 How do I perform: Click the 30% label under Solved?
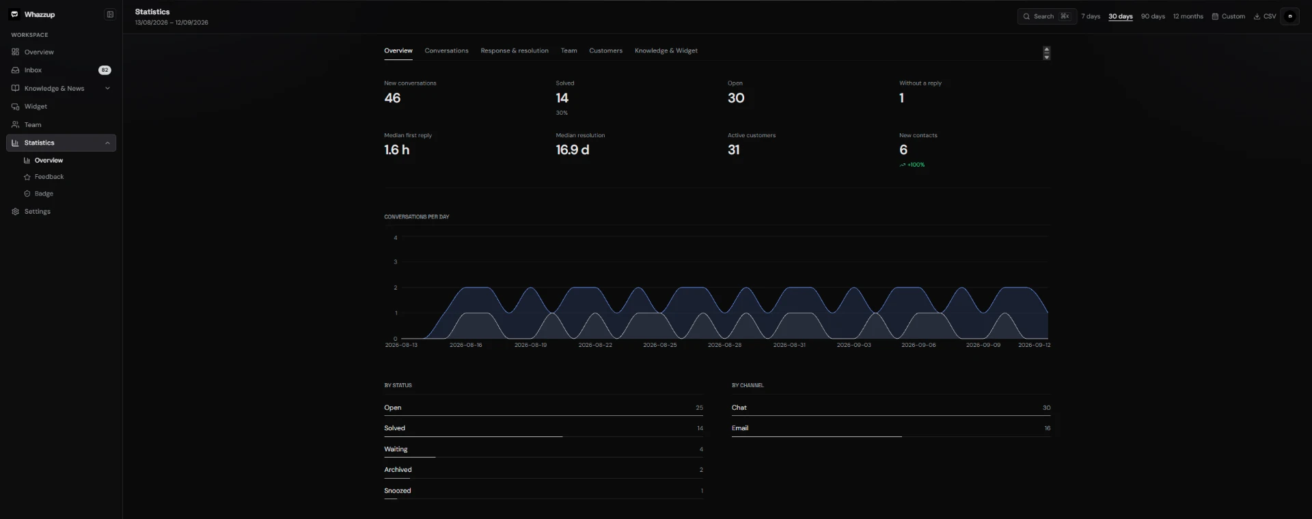point(562,113)
